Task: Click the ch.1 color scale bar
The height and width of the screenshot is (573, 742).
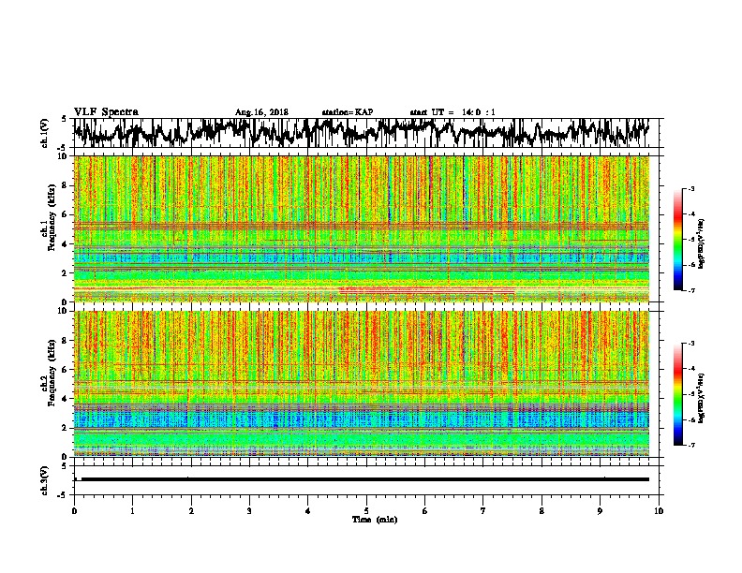Action: (x=677, y=240)
